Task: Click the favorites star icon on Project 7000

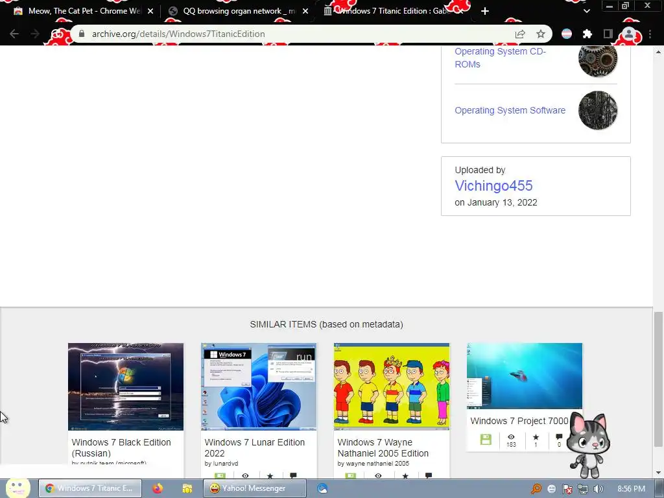Action: tap(536, 436)
